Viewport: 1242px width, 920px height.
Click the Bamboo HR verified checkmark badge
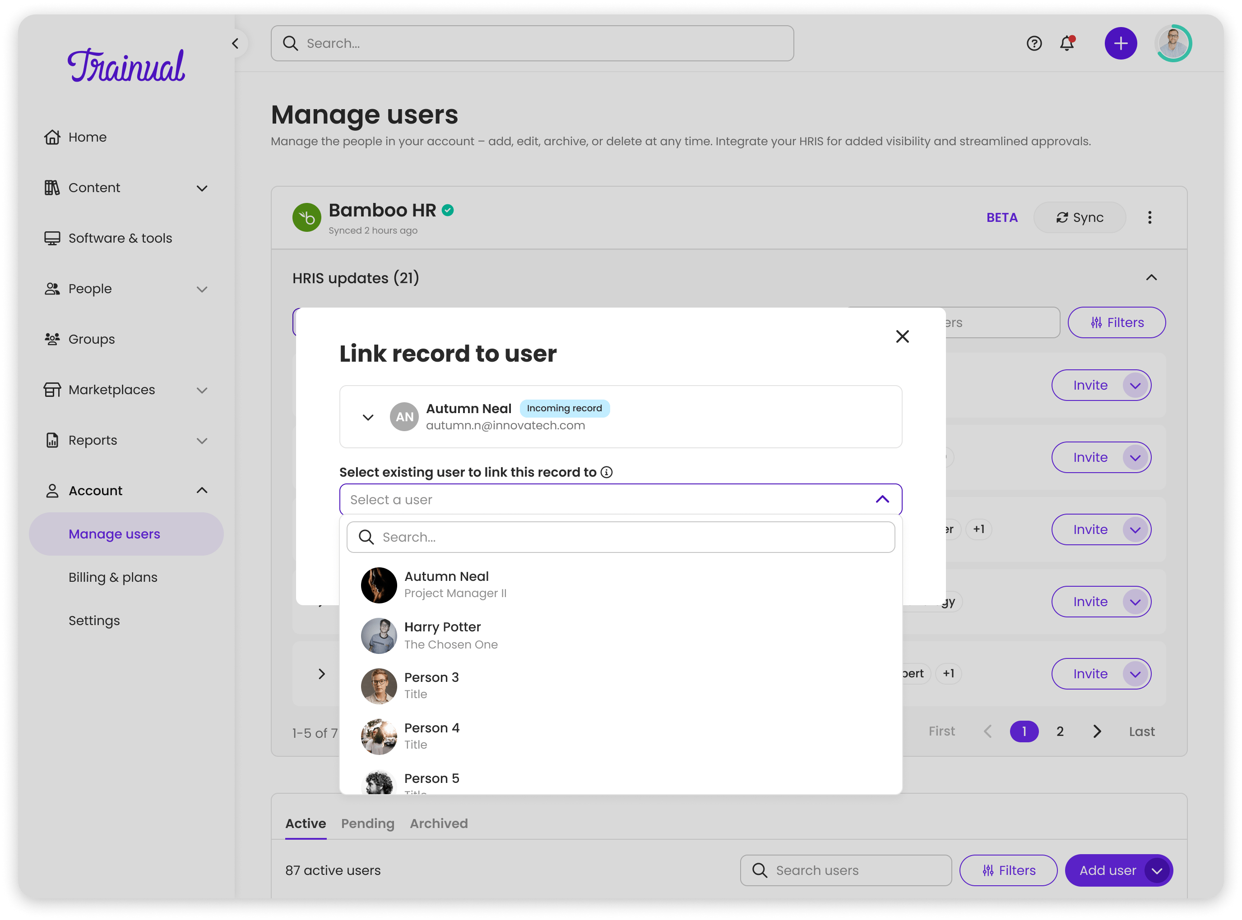(447, 211)
